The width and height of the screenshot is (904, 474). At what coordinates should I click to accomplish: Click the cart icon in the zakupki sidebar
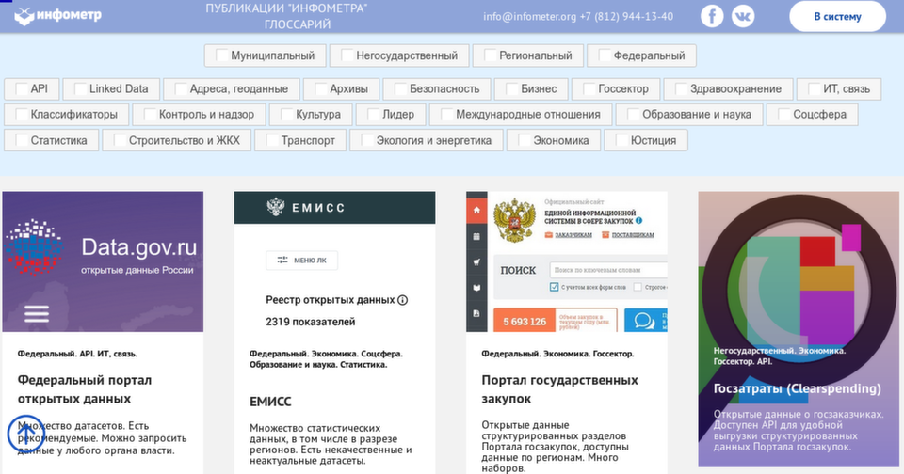click(x=476, y=262)
